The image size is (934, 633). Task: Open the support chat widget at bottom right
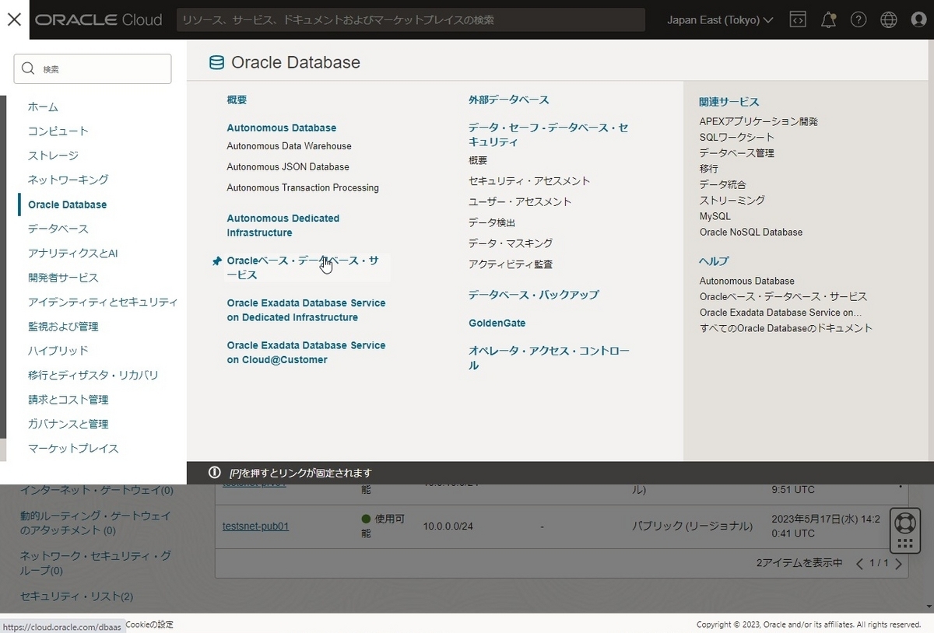click(904, 530)
